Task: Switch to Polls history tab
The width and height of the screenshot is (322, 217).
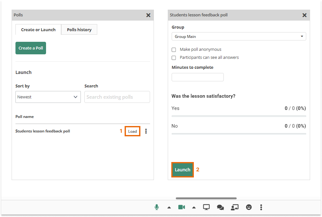Action: [x=79, y=30]
